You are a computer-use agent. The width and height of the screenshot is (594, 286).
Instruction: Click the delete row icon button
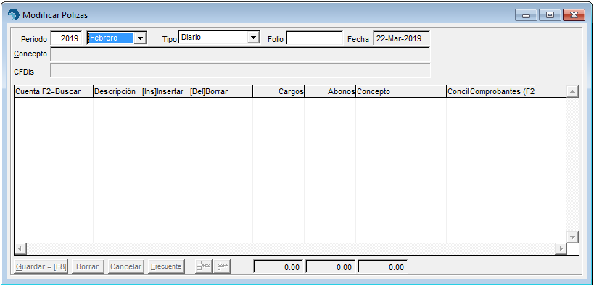222,266
